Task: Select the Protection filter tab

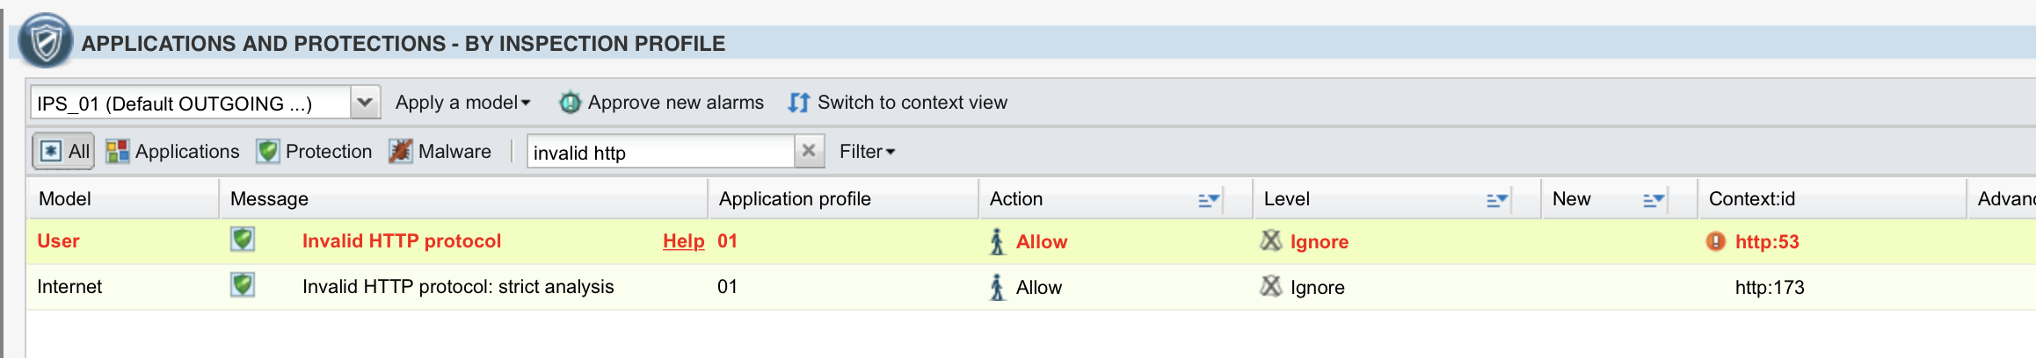Action: pyautogui.click(x=315, y=151)
